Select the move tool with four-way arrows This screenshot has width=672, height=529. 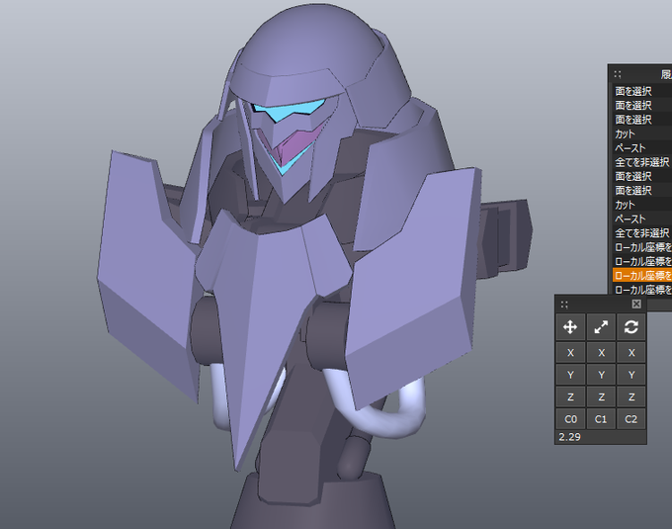(570, 327)
